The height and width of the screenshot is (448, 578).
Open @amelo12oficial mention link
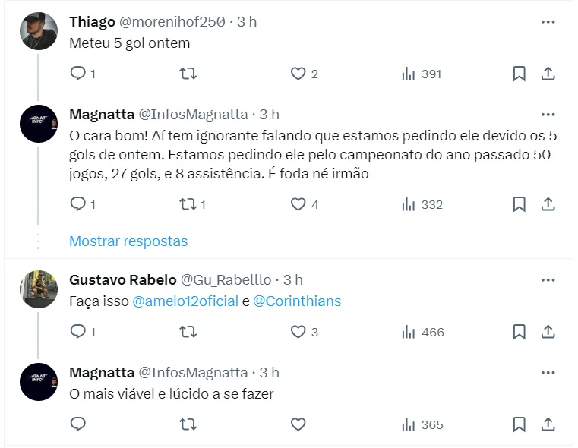tap(185, 301)
